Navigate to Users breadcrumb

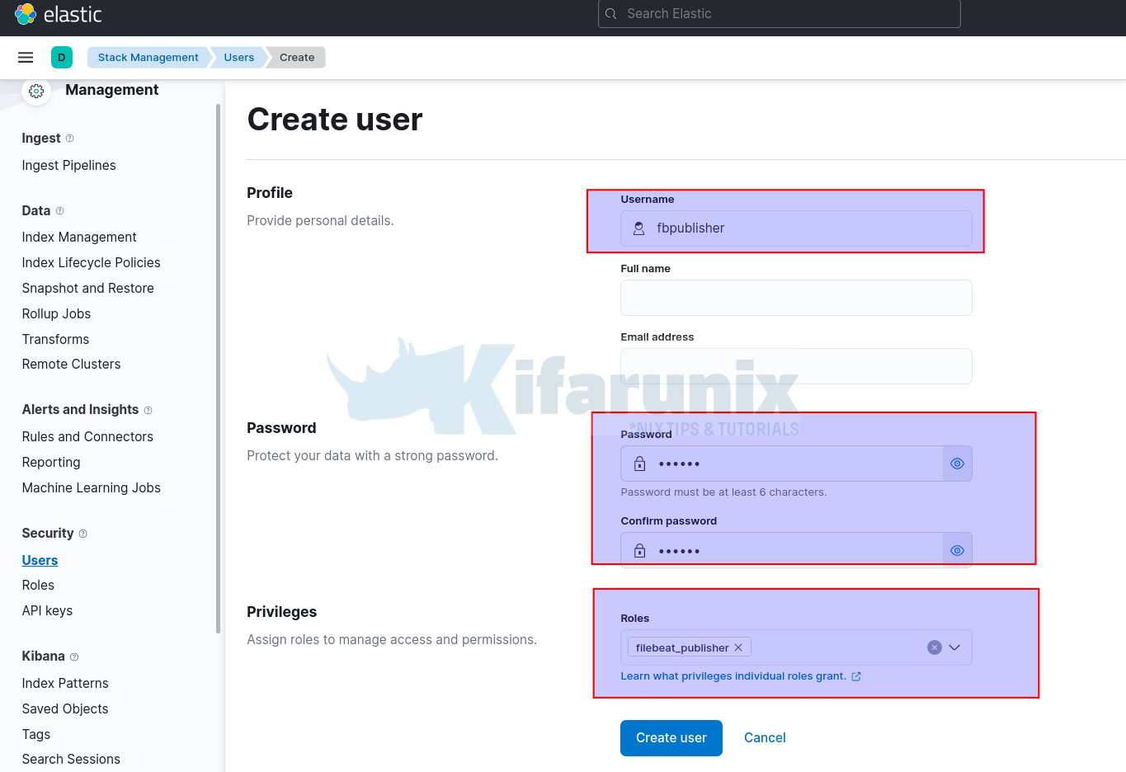point(238,57)
